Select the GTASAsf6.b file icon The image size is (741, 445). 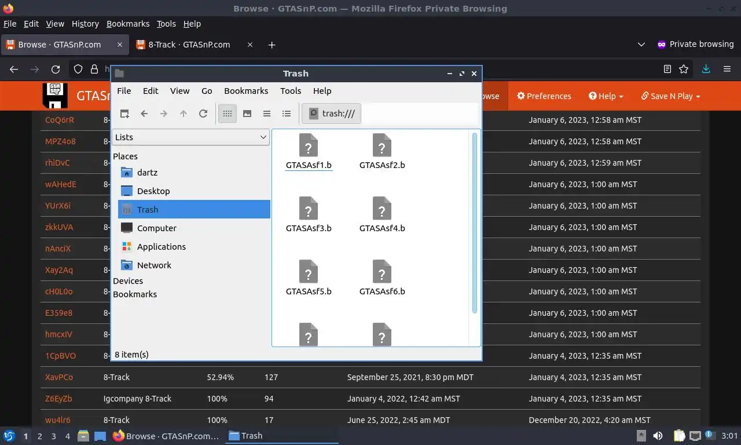click(382, 272)
